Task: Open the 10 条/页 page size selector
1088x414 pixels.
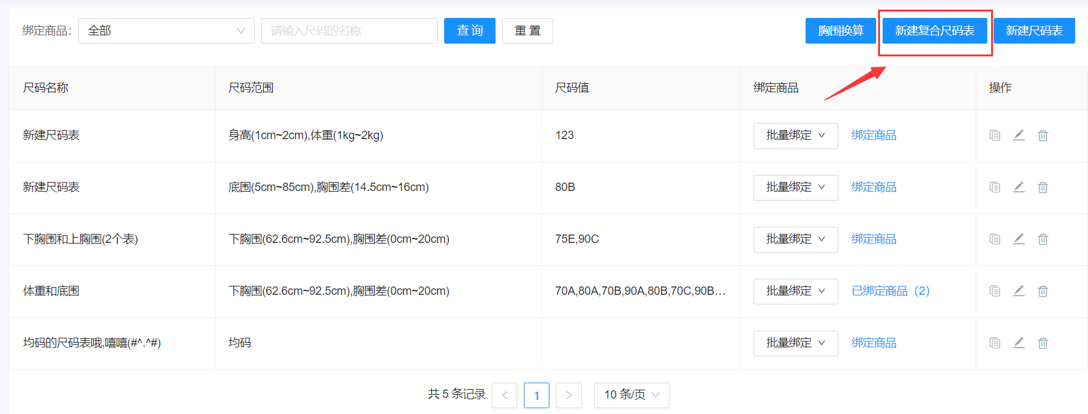Action: coord(632,395)
